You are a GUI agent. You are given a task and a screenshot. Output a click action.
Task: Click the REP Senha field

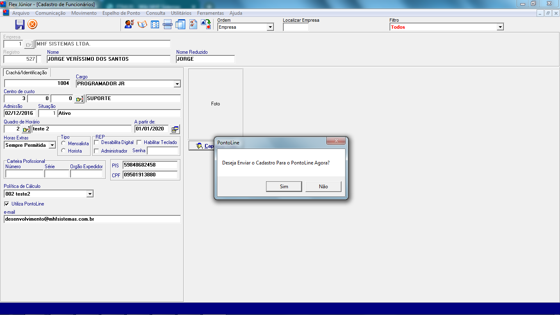[x=162, y=151]
